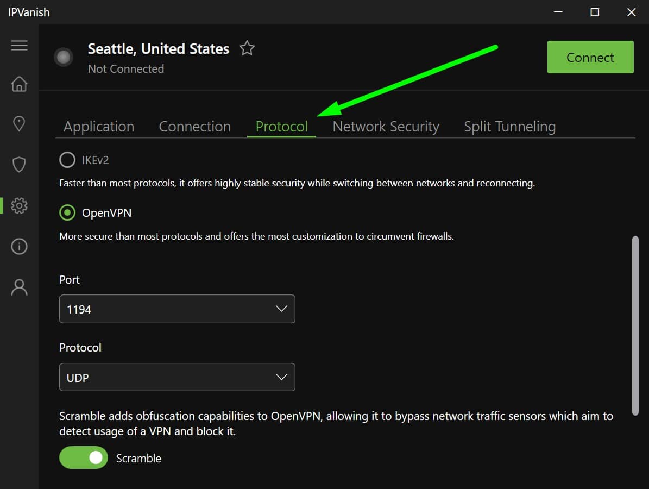Open Account via the person icon

tap(19, 287)
